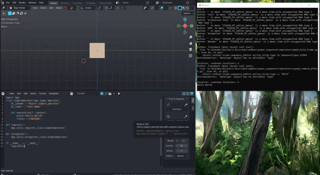Click the zoom magnifier in viewport gizmo
This screenshot has width=320, height=175.
[191, 37]
